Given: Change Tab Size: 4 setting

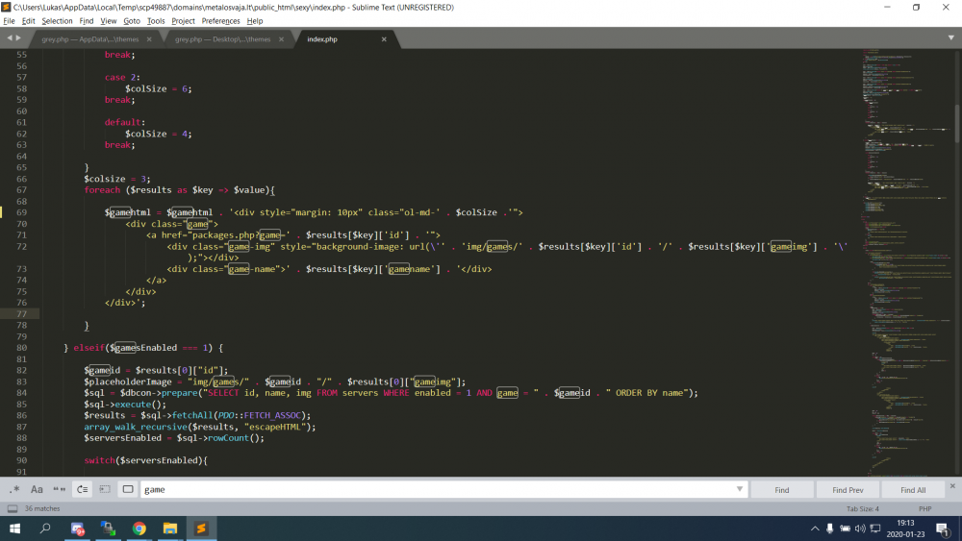Looking at the screenshot, I should (863, 508).
